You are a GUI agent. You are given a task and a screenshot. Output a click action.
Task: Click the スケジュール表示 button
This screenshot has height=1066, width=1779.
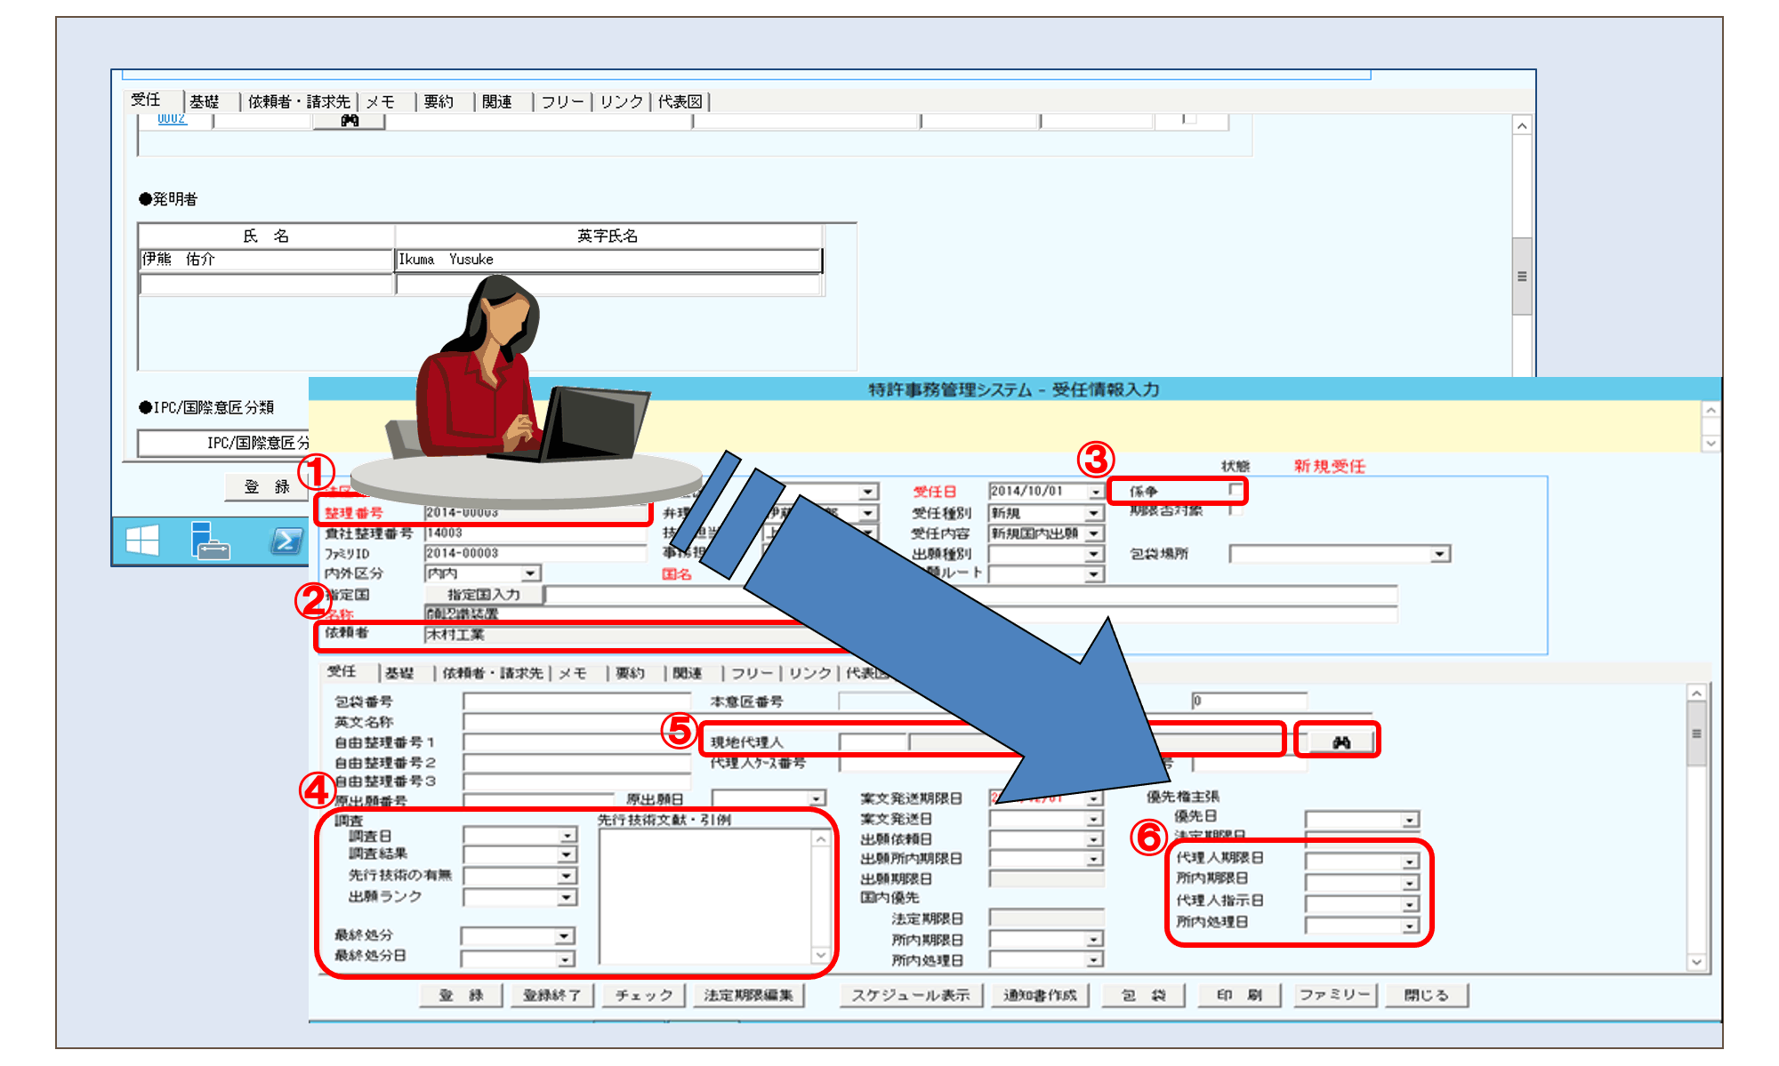[910, 995]
